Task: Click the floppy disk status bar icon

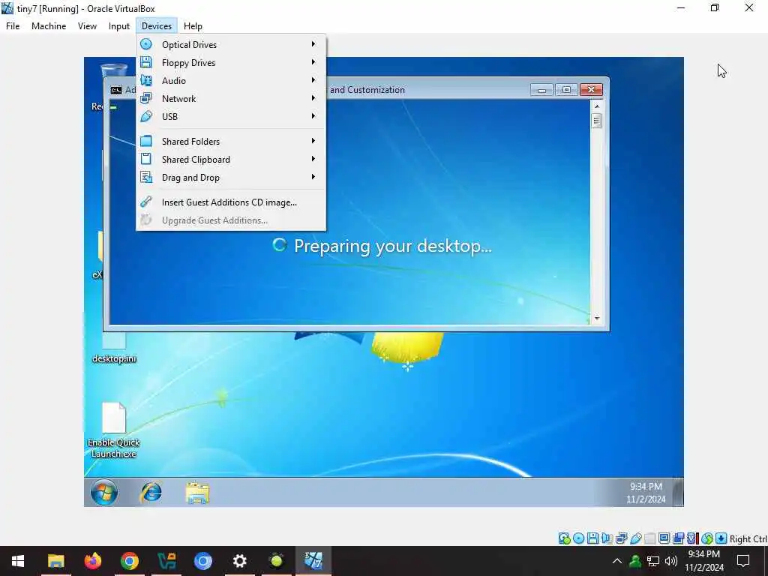Action: pyautogui.click(x=592, y=538)
